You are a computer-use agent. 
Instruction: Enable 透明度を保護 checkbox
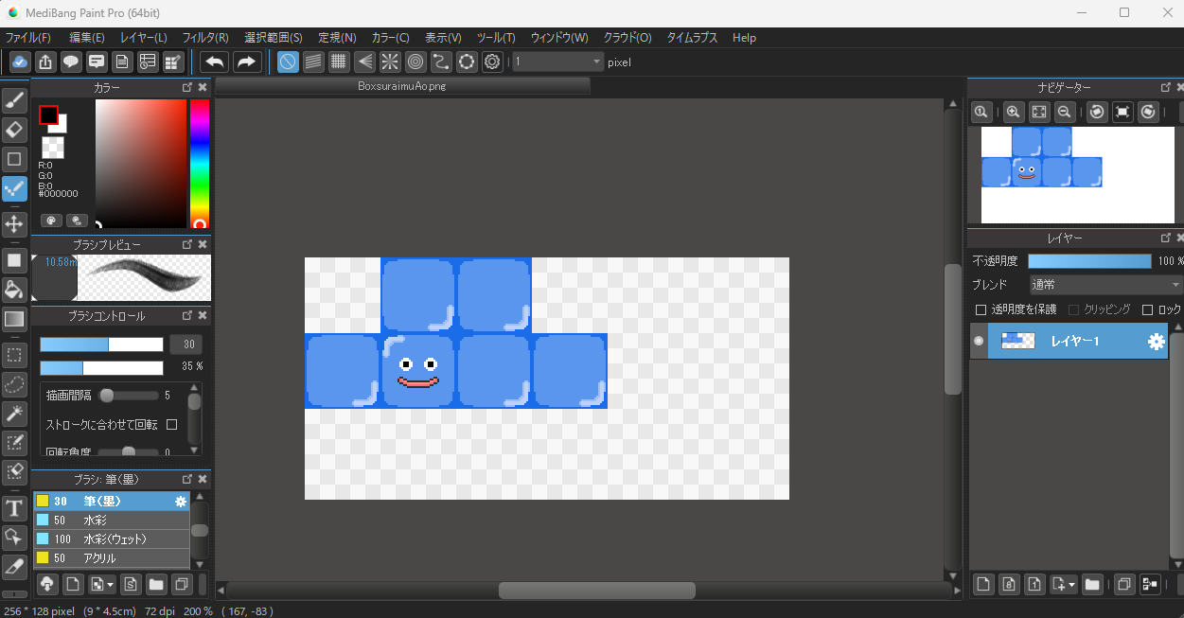[981, 309]
